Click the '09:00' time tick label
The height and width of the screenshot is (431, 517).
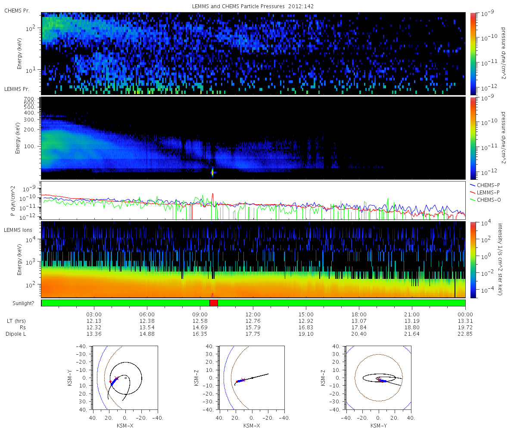(x=200, y=314)
